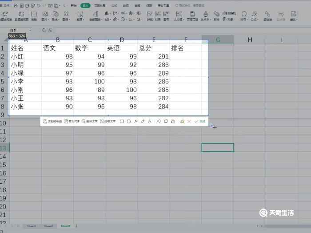The image size is (311, 233).
Task: Click the 排名 header cell
Action: 186,48
